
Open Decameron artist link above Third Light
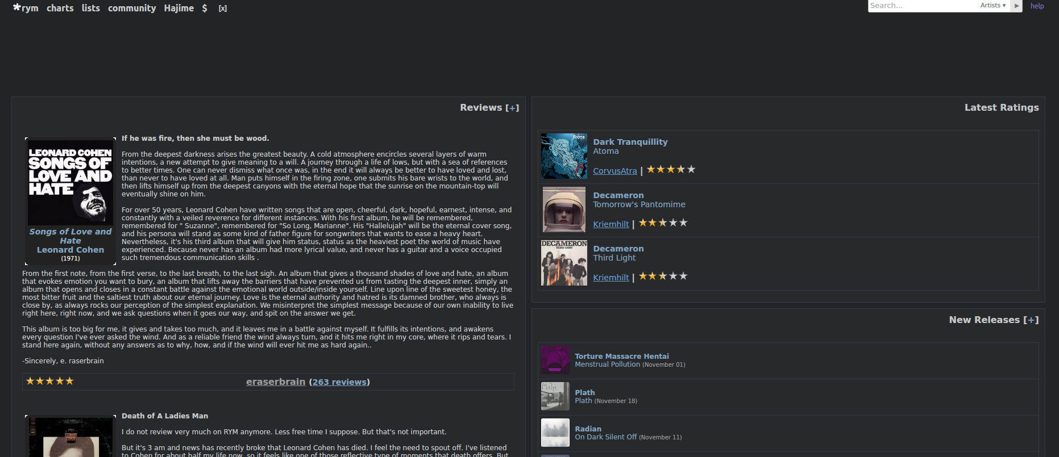click(618, 249)
